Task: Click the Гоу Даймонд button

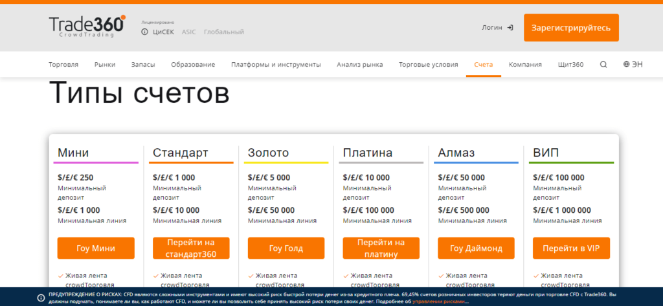Action: [476, 248]
